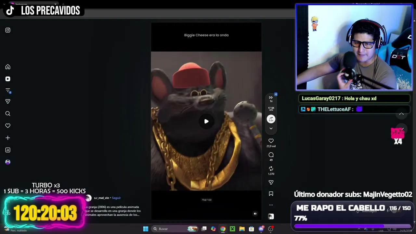The height and width of the screenshot is (234, 416).
Task: Click the 17.5K VPH stat
Action: pos(271,109)
